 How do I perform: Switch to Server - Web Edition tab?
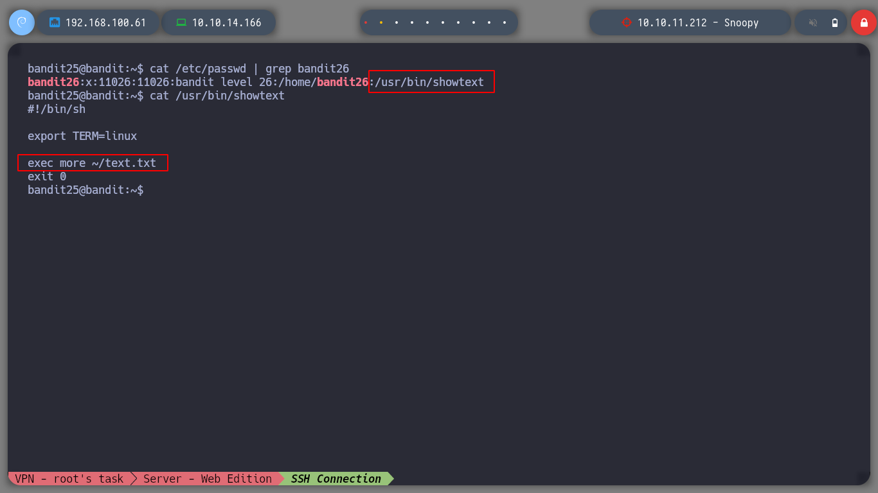point(208,478)
